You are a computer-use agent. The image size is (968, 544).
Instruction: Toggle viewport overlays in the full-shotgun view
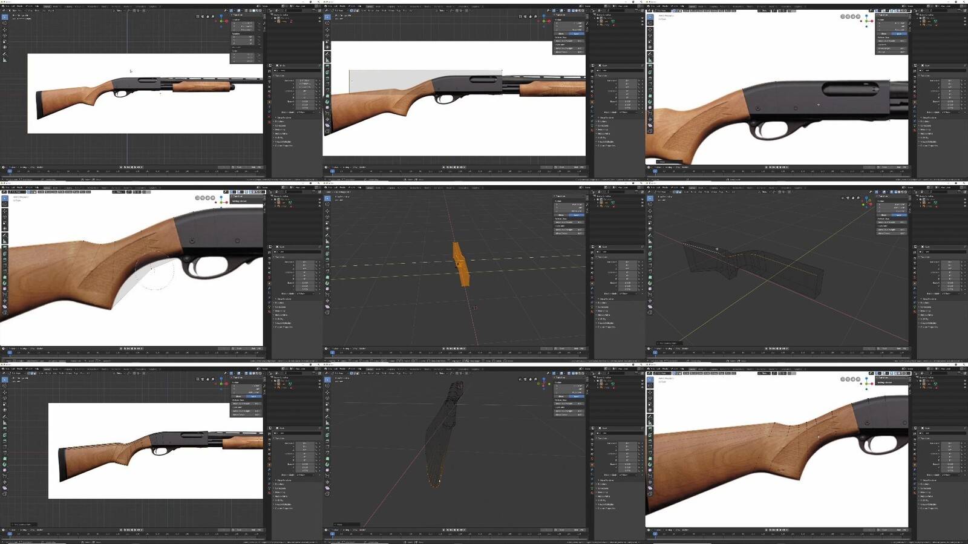(x=239, y=10)
